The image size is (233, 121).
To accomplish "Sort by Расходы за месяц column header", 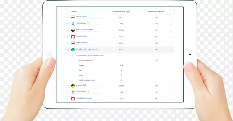I will pyautogui.click(x=121, y=12).
